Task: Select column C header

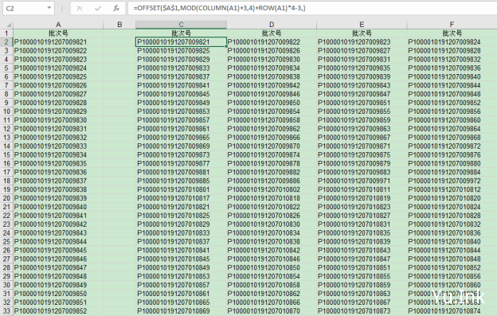Action: pyautogui.click(x=181, y=25)
